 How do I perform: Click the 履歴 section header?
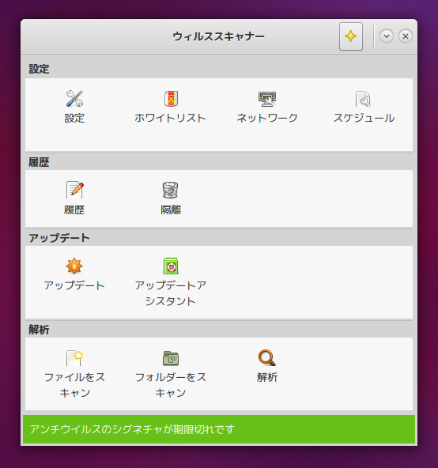[x=39, y=162]
